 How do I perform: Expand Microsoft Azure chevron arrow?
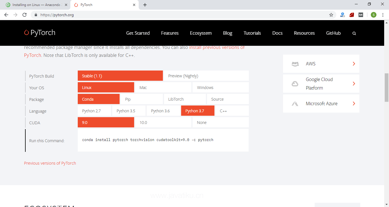[x=354, y=103]
